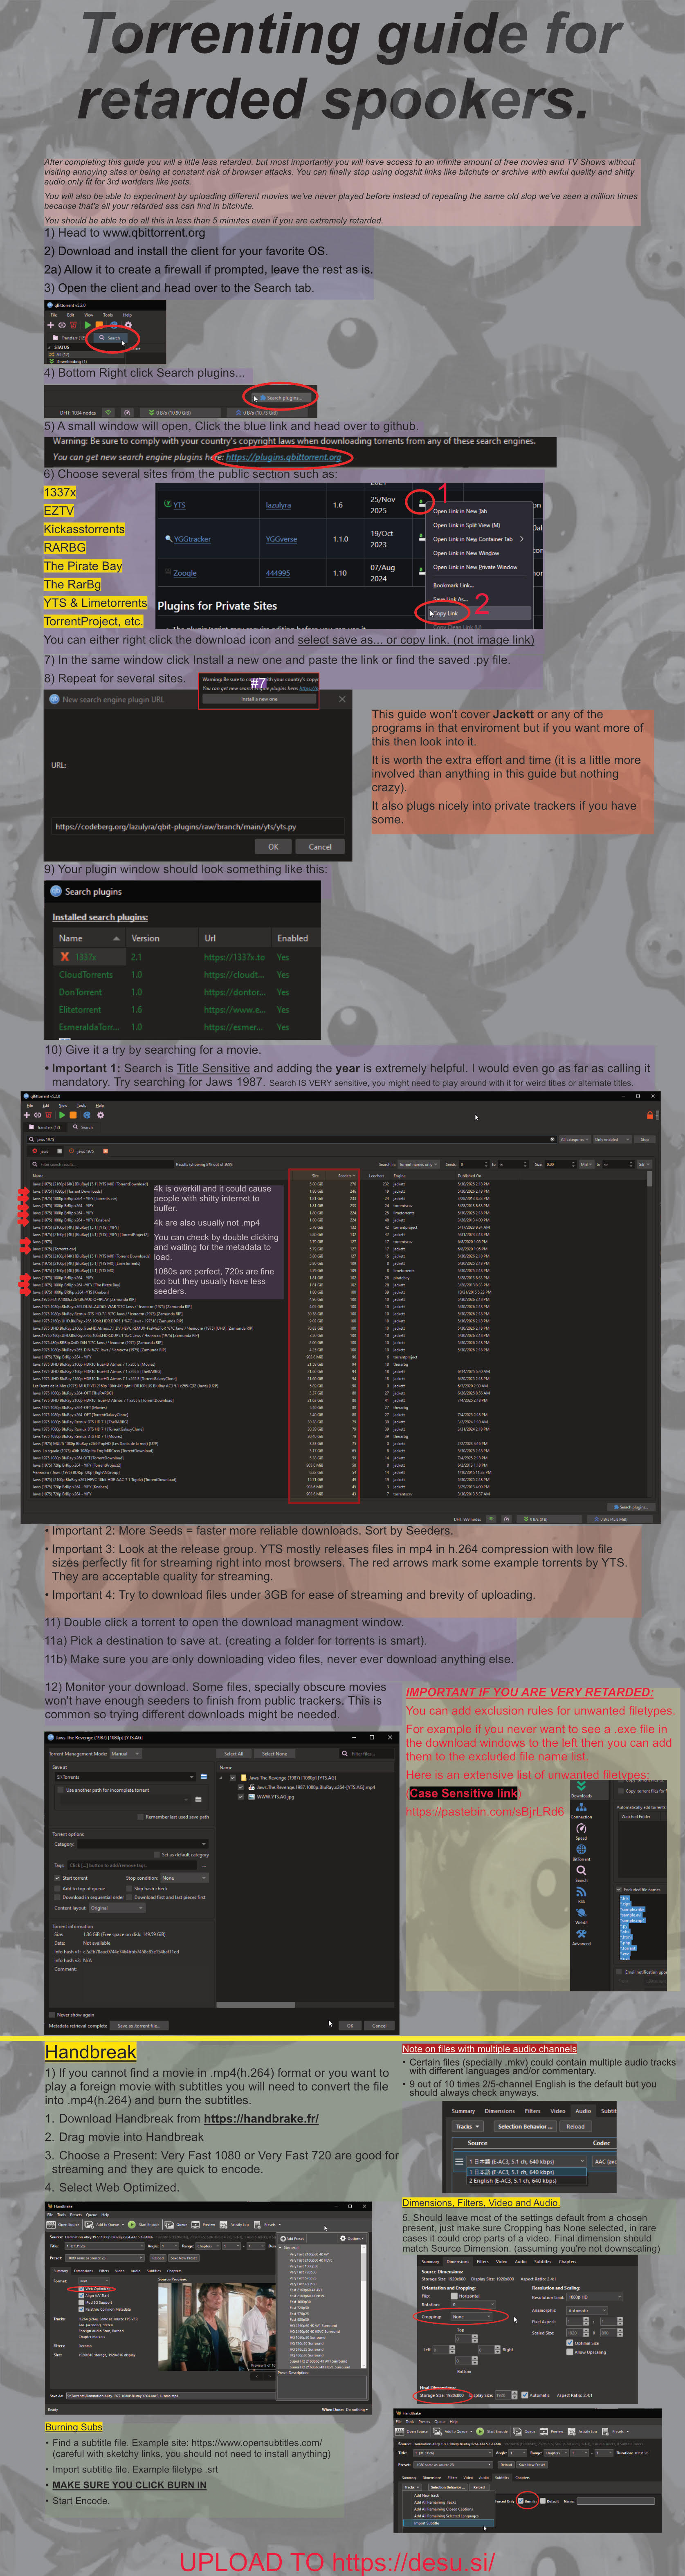Viewport: 685px width, 2576px height.
Task: Select Open Link in New Tab
Action: pos(460,511)
